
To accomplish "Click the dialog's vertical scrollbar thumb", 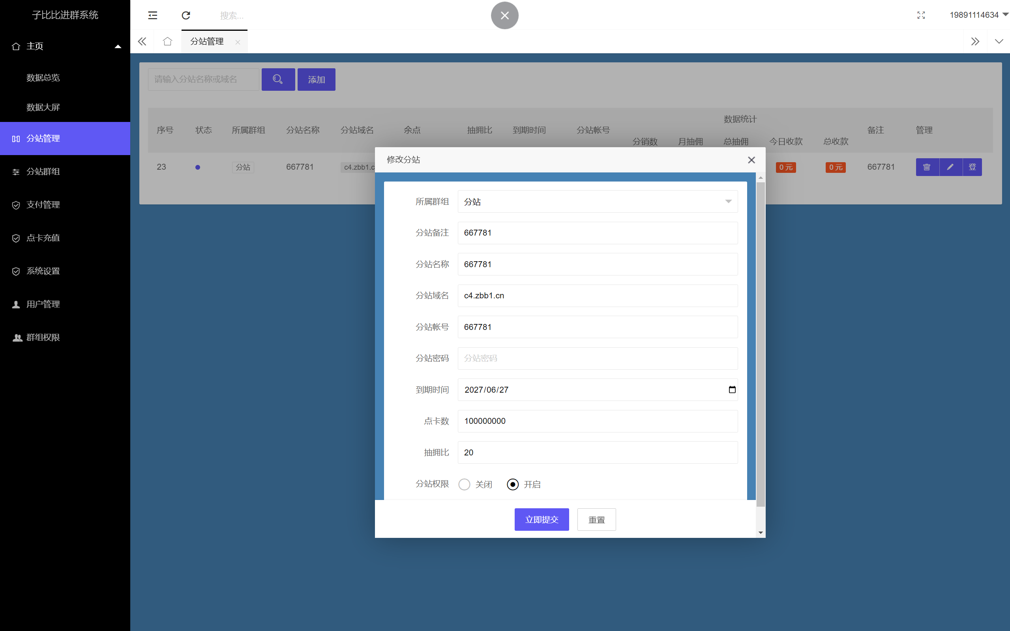I will [761, 342].
